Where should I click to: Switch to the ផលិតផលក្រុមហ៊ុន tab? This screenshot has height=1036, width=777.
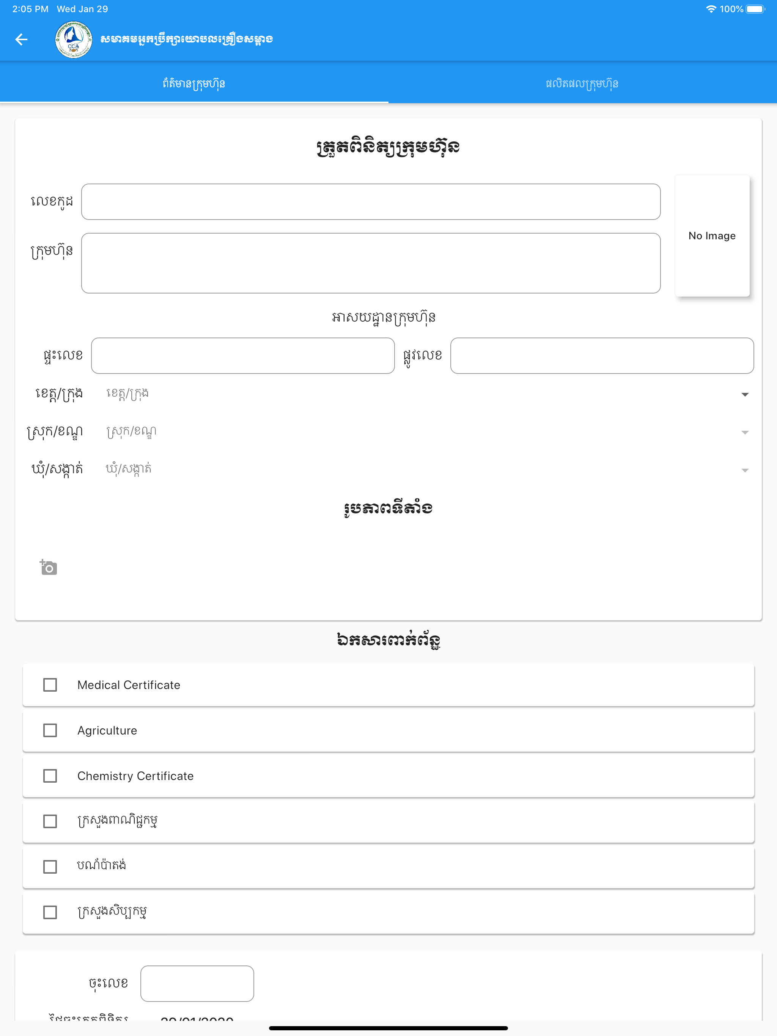582,83
